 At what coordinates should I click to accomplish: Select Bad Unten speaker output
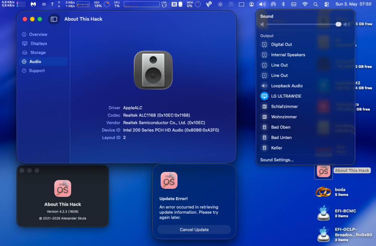[305, 137]
